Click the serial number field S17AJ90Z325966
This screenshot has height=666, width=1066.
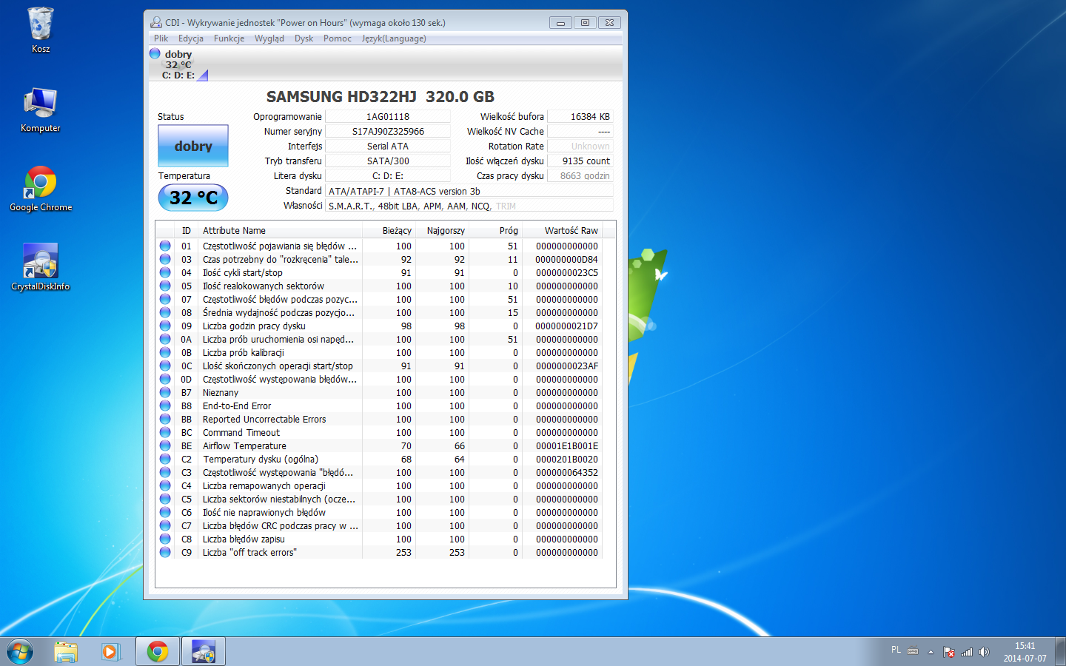388,131
